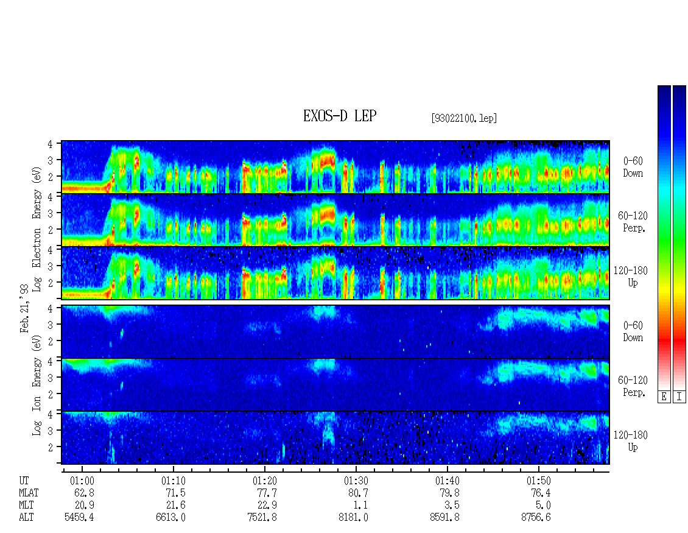Open the ion 60-120 Perp. spectrogram panel
This screenshot has width=688, height=533.
[335, 384]
